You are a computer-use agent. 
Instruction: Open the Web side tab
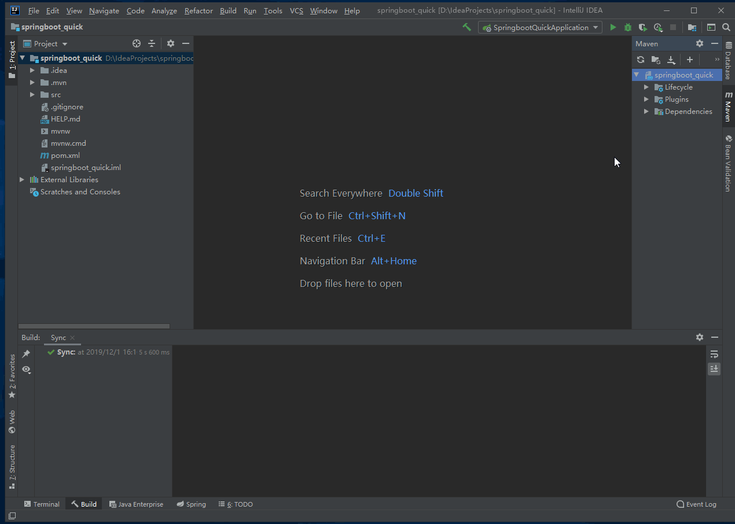pyautogui.click(x=12, y=422)
